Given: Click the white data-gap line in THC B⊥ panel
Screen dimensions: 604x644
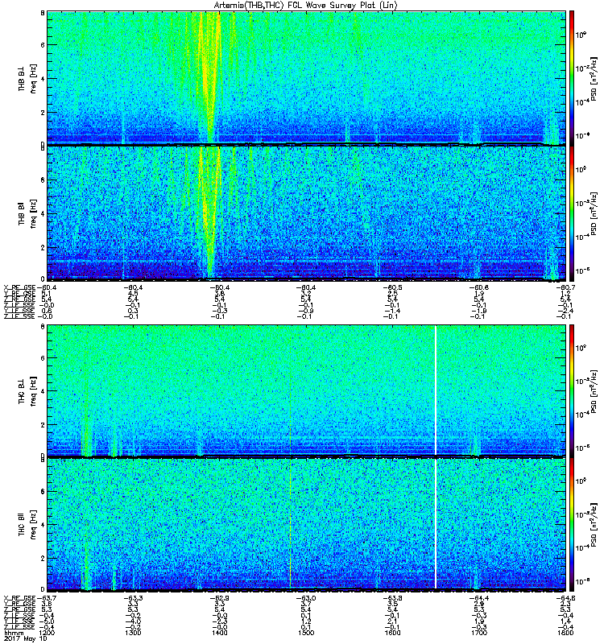Looking at the screenshot, I should pos(436,390).
